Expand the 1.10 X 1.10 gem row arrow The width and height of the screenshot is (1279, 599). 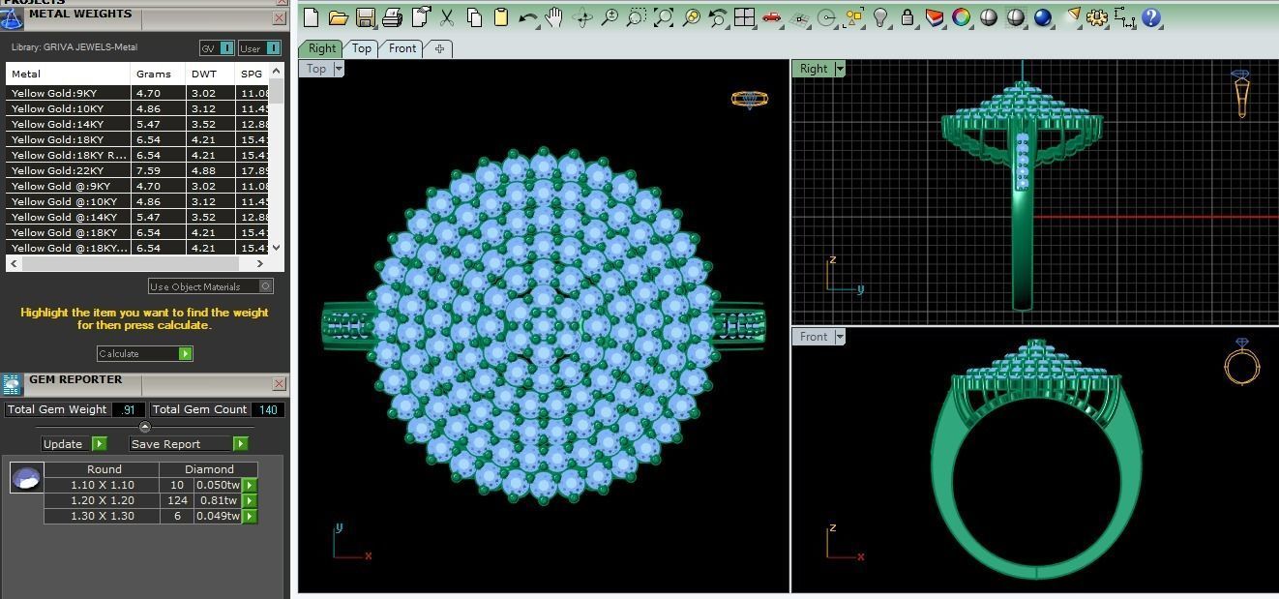(250, 485)
